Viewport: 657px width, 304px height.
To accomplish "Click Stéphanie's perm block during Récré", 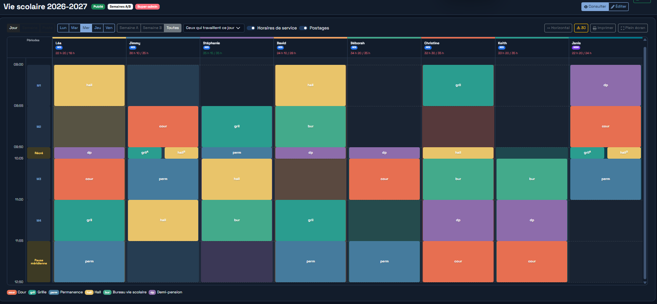I will pos(237,153).
